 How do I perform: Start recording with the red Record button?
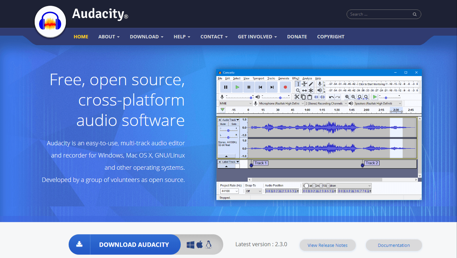(285, 87)
